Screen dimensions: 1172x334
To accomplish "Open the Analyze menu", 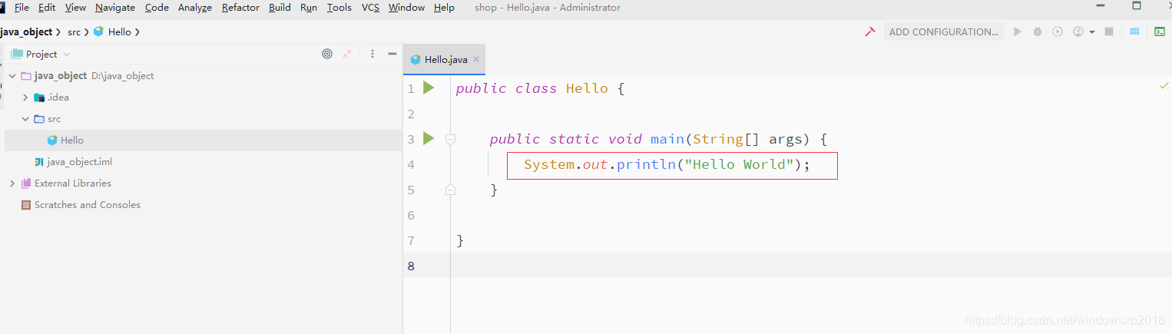I will pyautogui.click(x=195, y=8).
